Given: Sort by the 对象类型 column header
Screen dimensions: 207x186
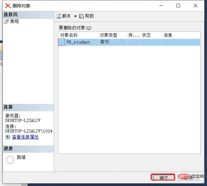Looking at the screenshot, I should click(x=112, y=35).
